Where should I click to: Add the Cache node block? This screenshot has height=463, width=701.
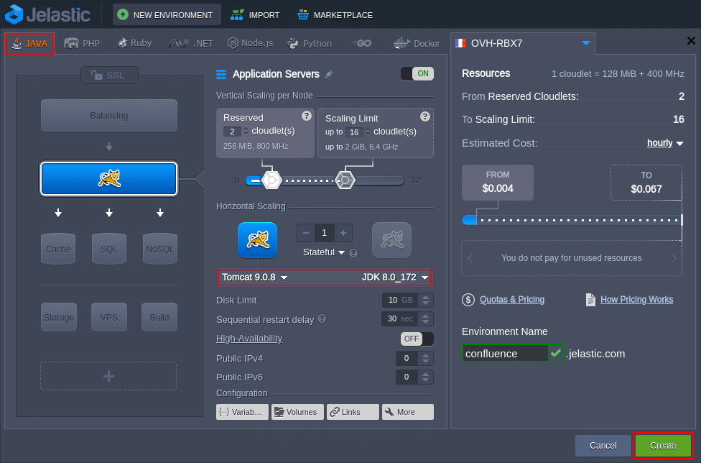pyautogui.click(x=58, y=249)
